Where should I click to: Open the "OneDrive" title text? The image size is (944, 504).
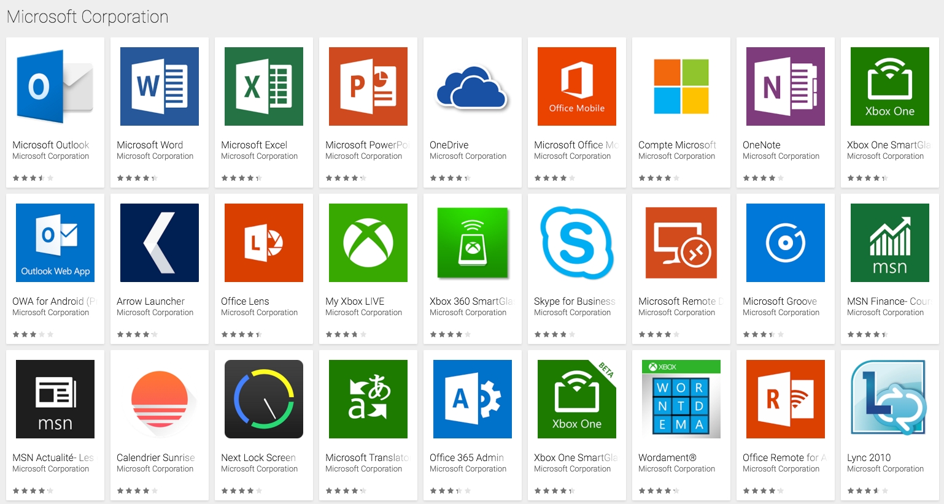(449, 145)
